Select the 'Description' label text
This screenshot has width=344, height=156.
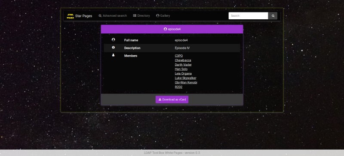(x=132, y=48)
